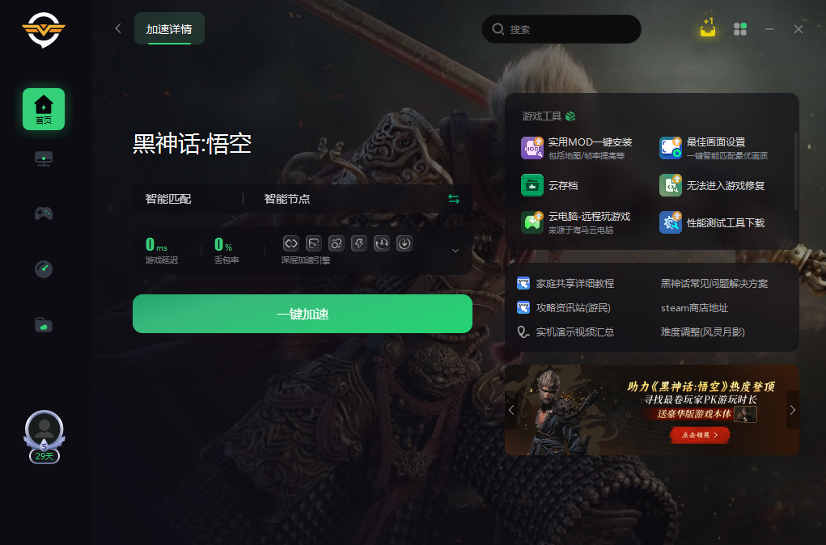The height and width of the screenshot is (545, 826).
Task: Toggle the download arrow engine icon
Action: coord(404,243)
